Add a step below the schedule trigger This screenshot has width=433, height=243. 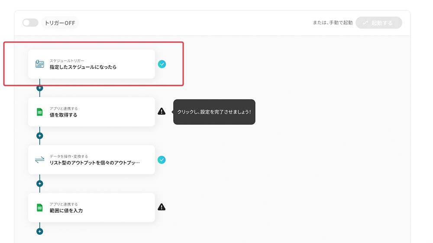[40, 88]
